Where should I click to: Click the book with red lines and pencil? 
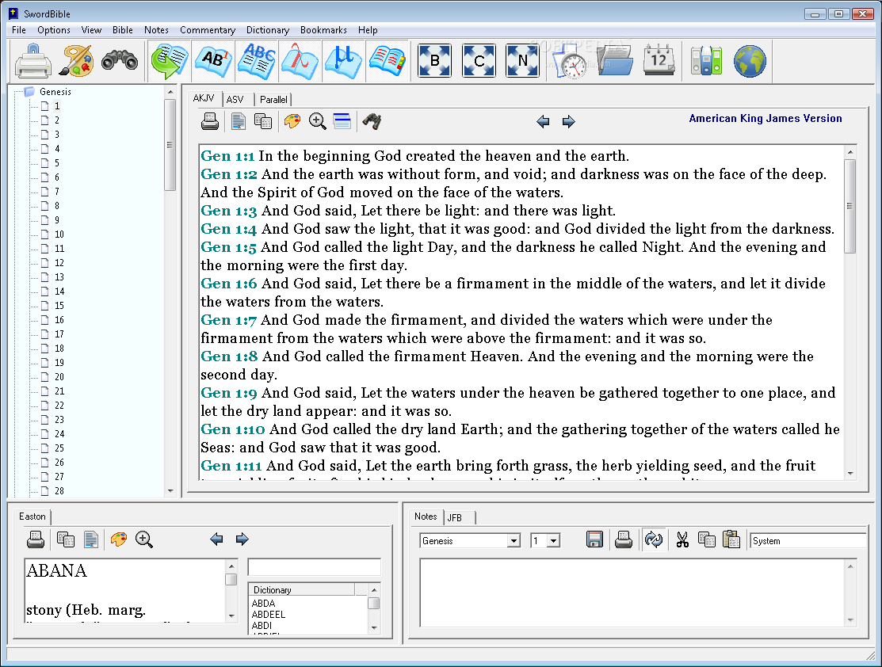coord(387,61)
